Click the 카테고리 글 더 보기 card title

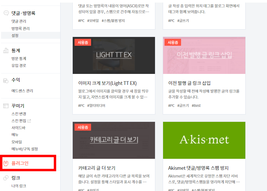(97, 168)
